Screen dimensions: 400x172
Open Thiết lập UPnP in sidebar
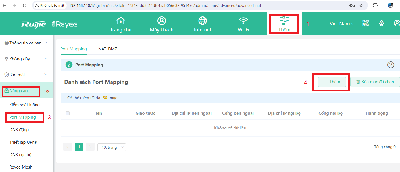(x=23, y=142)
